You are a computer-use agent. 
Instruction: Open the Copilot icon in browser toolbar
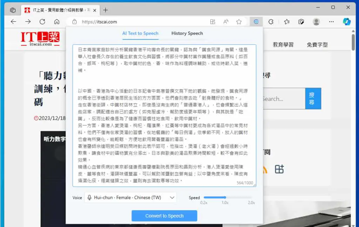pos(347,22)
